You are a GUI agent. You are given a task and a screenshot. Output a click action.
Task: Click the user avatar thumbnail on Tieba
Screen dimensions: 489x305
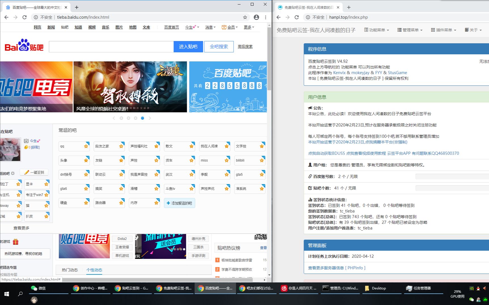(10, 150)
